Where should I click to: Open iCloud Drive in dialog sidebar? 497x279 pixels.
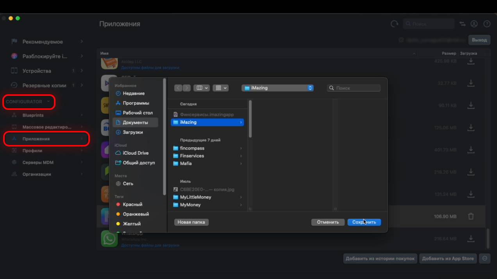point(135,153)
